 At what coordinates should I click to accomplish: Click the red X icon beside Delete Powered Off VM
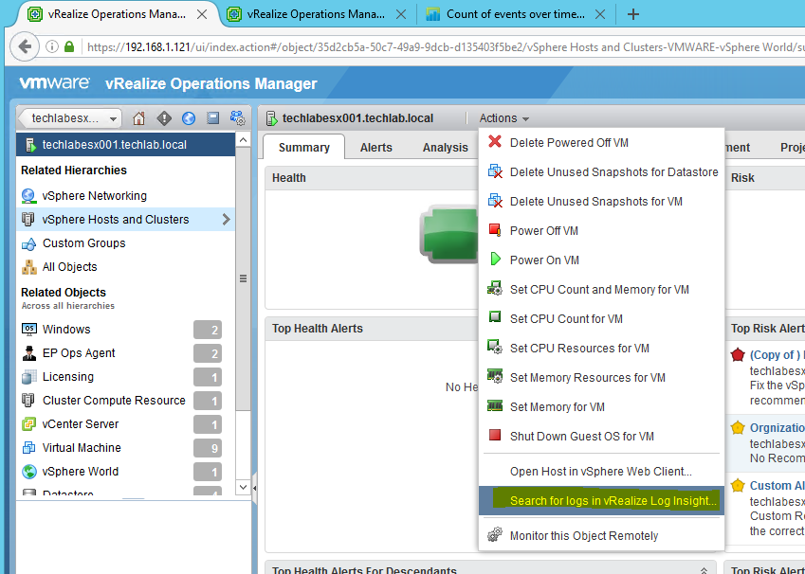coord(495,141)
